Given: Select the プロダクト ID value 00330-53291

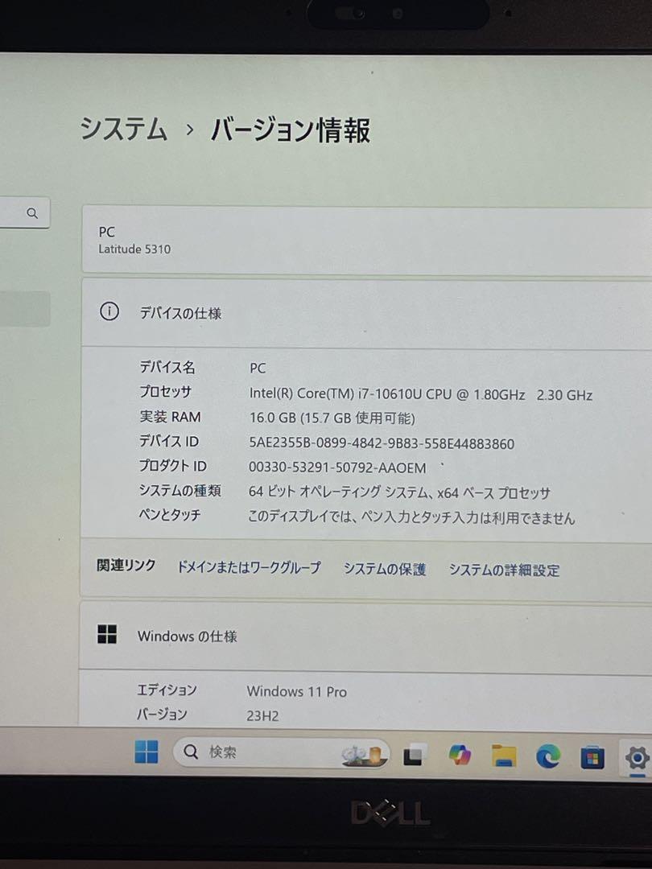Looking at the screenshot, I should [337, 467].
